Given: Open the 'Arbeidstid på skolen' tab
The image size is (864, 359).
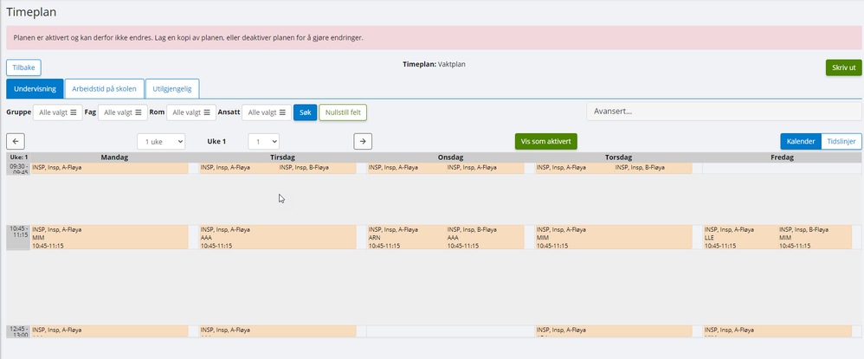Looking at the screenshot, I should click(x=104, y=88).
